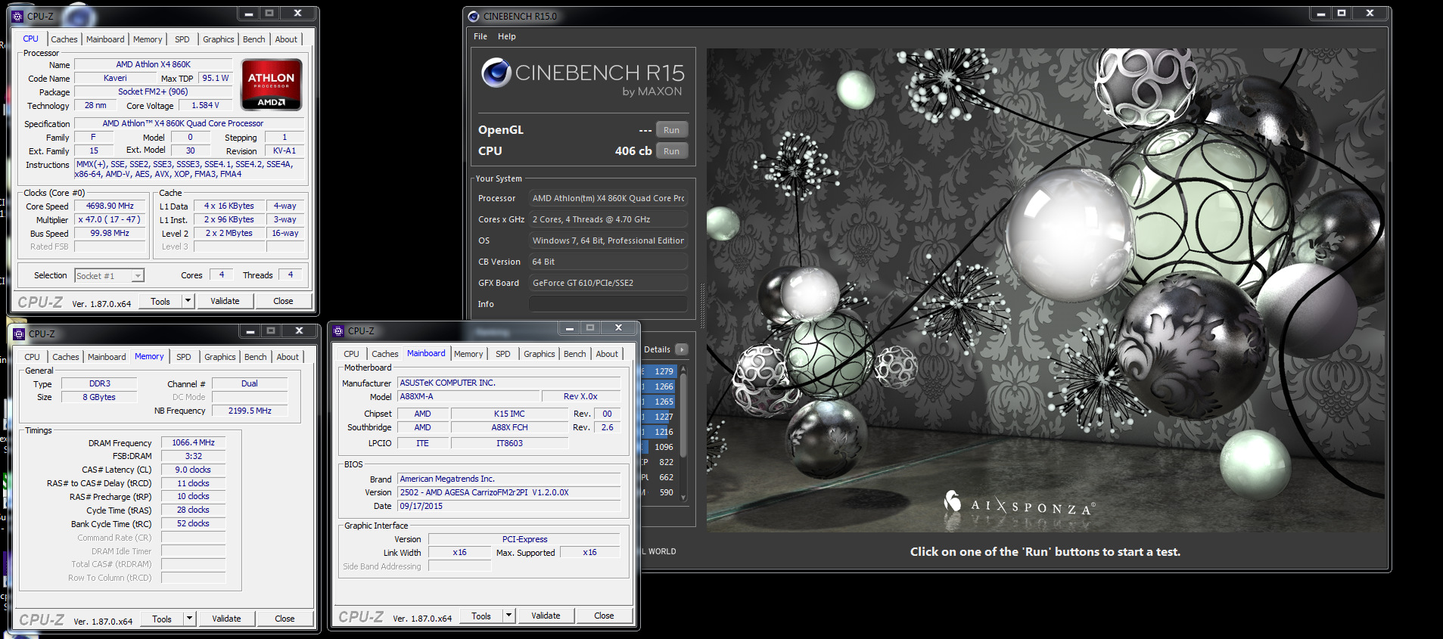1443x639 pixels.
Task: Select SPD tab in the Memory CPU-Z window
Action: click(x=184, y=357)
